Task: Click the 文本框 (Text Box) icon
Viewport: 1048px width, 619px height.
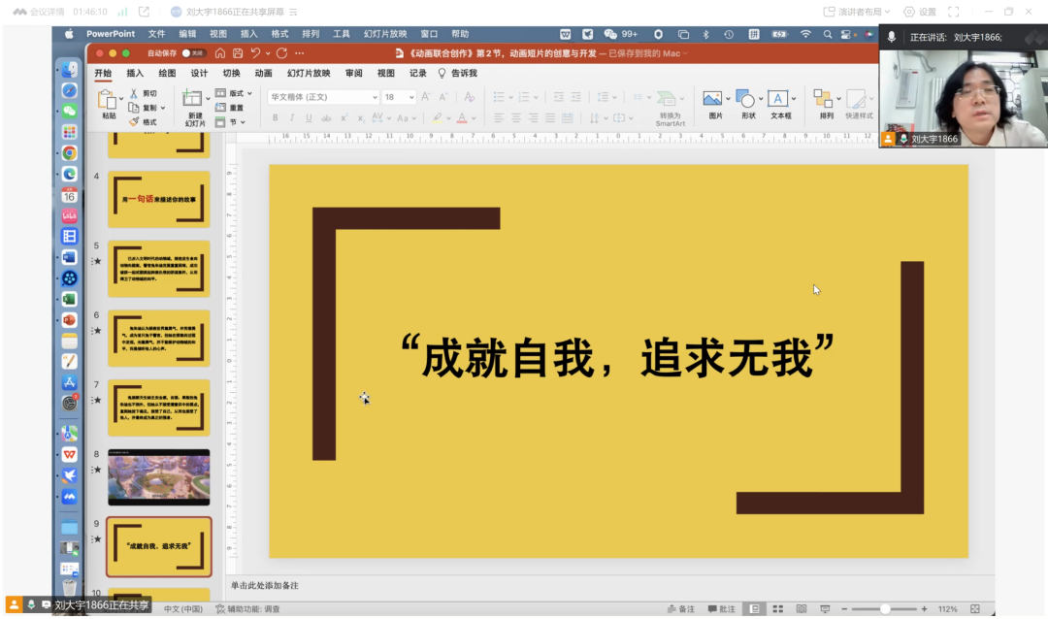Action: click(777, 99)
